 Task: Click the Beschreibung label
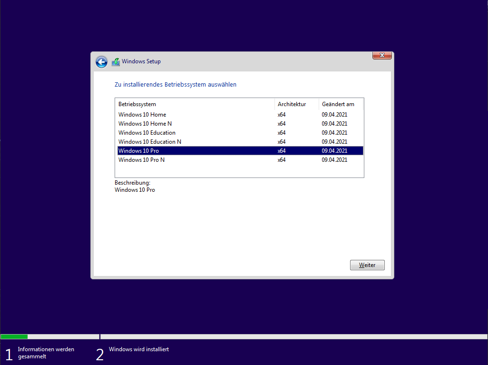pos(132,183)
